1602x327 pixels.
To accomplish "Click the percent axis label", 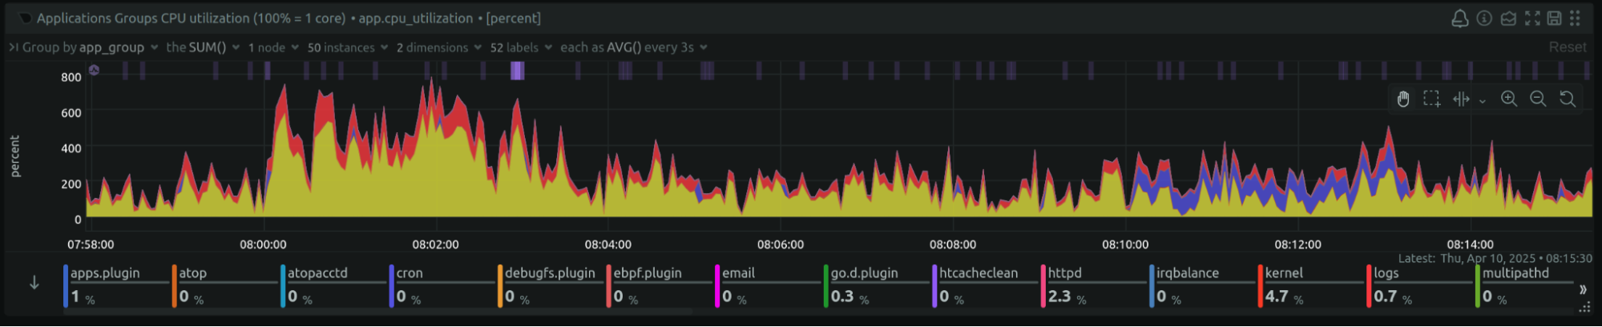I will pyautogui.click(x=15, y=156).
